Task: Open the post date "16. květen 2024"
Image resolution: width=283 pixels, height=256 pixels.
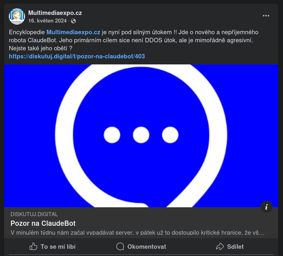Action: [x=47, y=21]
